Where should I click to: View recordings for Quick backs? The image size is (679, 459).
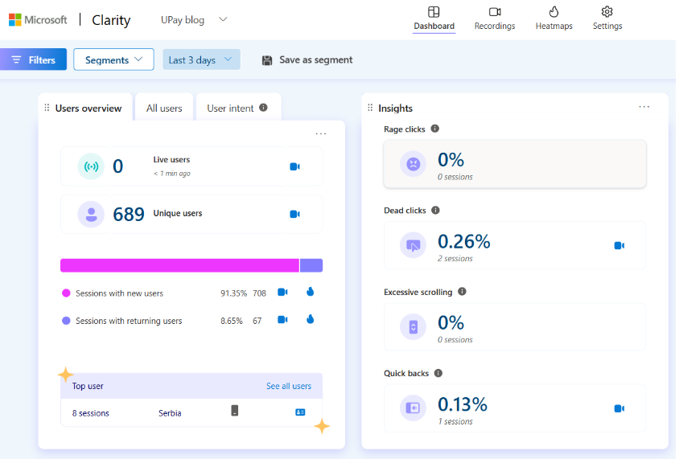619,408
